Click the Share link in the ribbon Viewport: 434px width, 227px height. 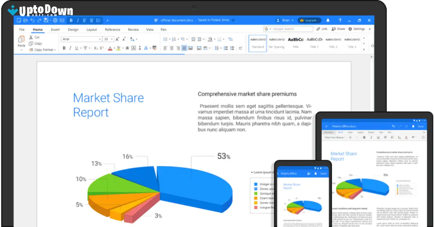(338, 29)
